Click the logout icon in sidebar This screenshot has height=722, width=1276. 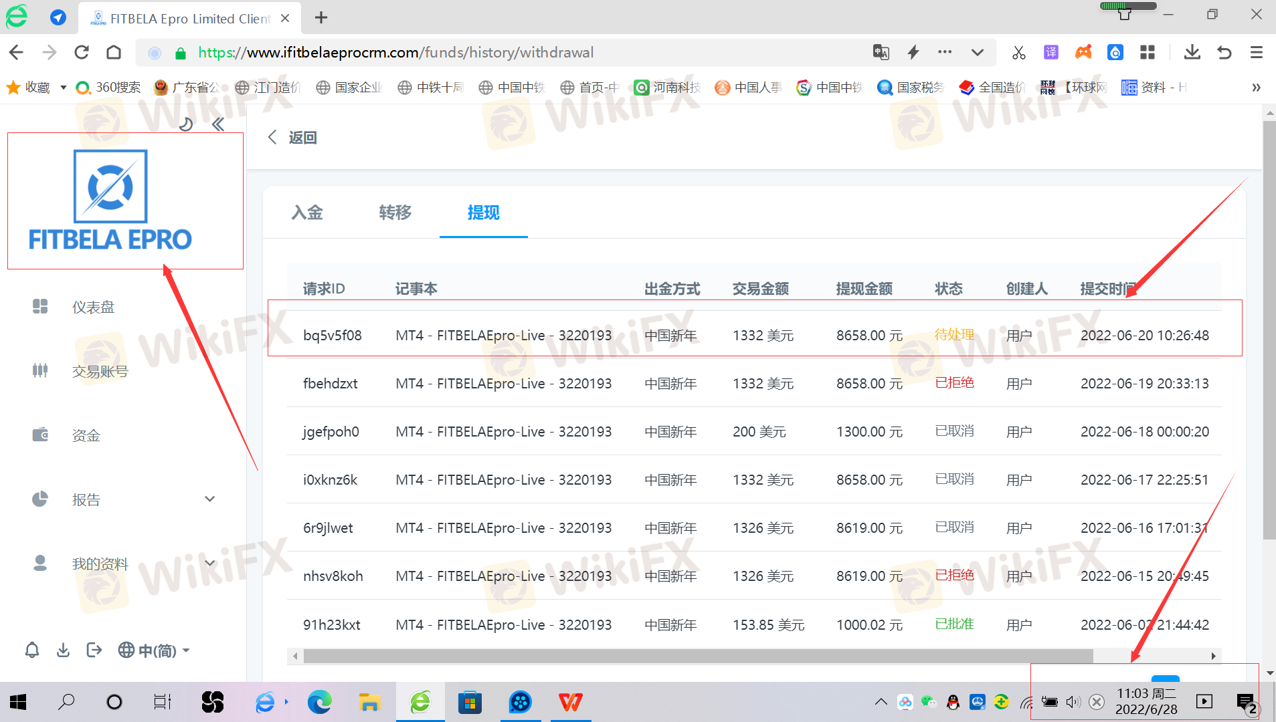94,650
